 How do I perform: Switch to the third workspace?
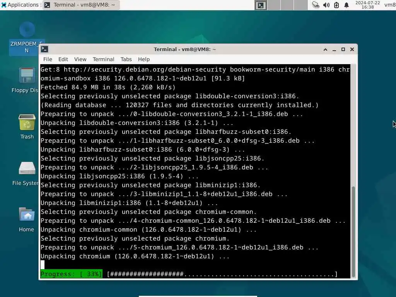coord(287,5)
